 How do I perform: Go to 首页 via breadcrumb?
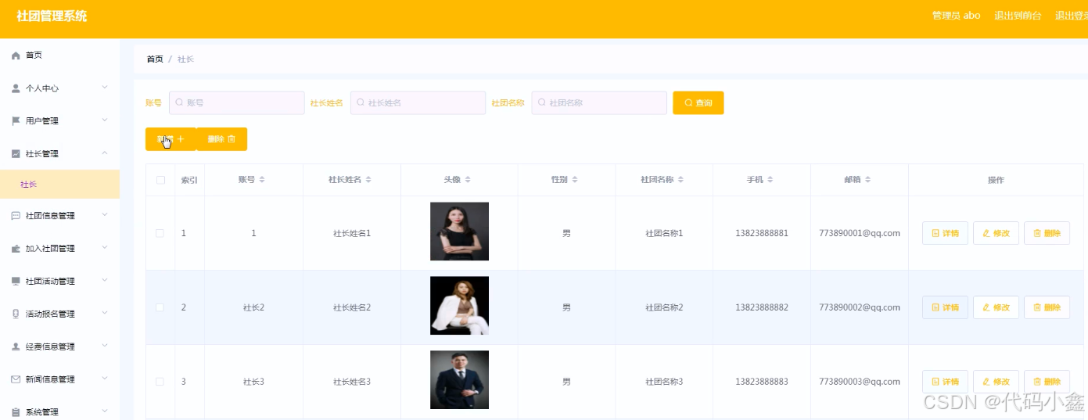point(155,59)
